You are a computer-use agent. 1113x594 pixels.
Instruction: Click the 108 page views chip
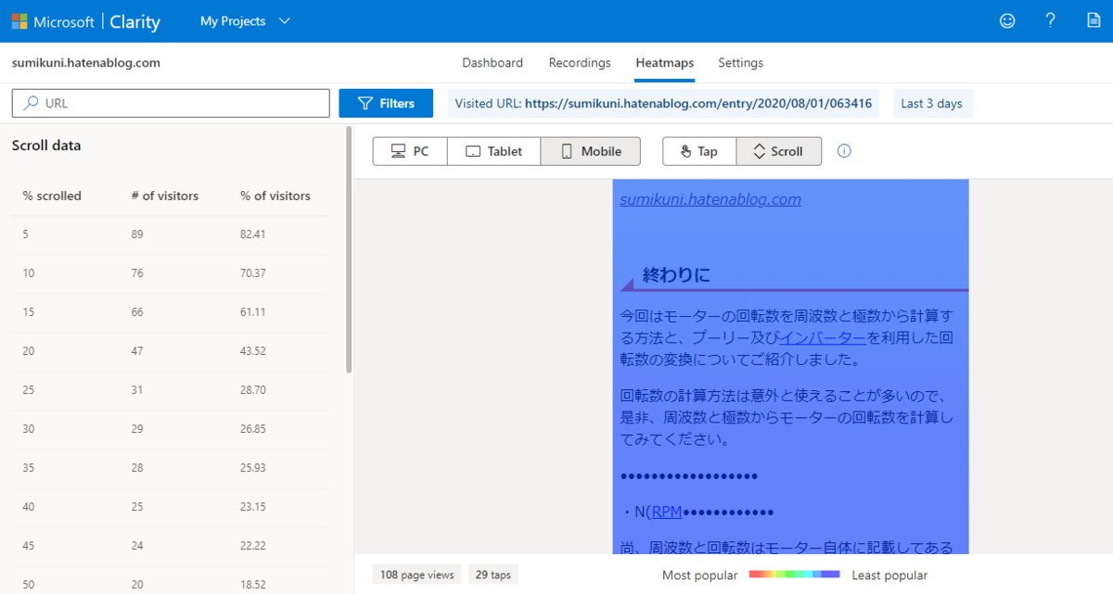(x=416, y=574)
